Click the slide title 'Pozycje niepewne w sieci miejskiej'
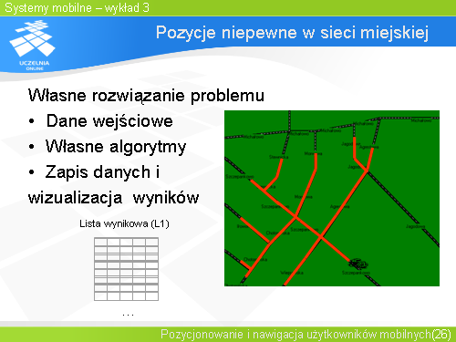The width and height of the screenshot is (456, 342). (292, 33)
